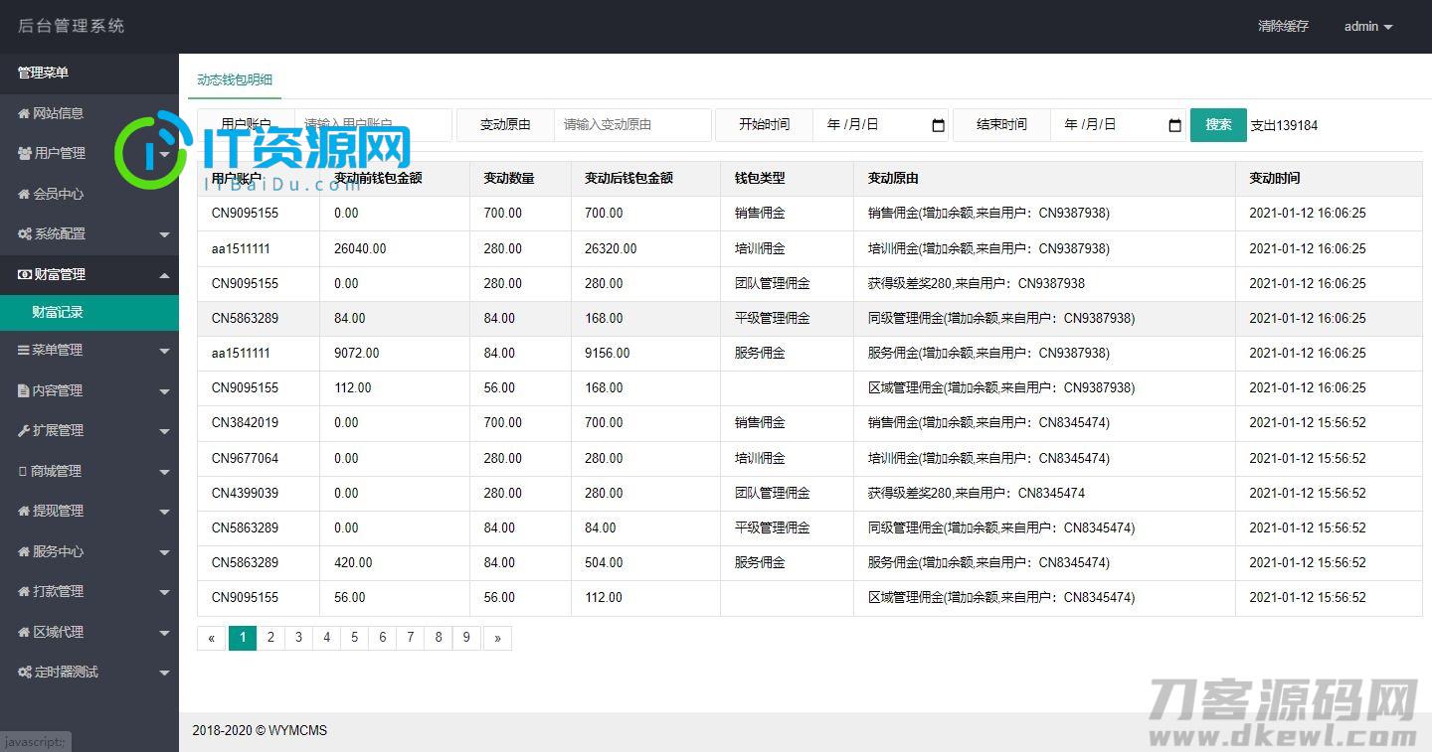This screenshot has width=1432, height=752.
Task: Open the calendar picker for 开始时间
Action: (938, 125)
